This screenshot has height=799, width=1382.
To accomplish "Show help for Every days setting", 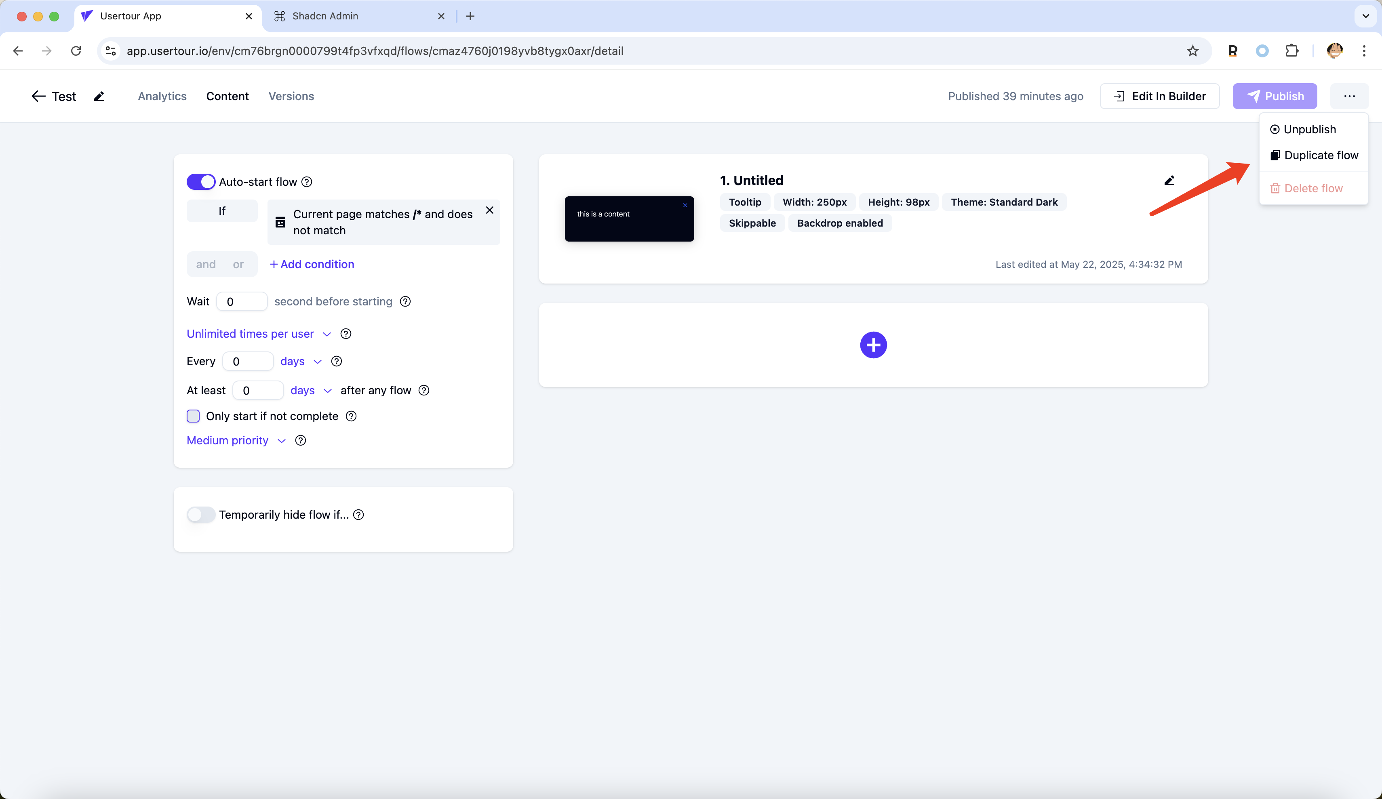I will click(x=337, y=362).
